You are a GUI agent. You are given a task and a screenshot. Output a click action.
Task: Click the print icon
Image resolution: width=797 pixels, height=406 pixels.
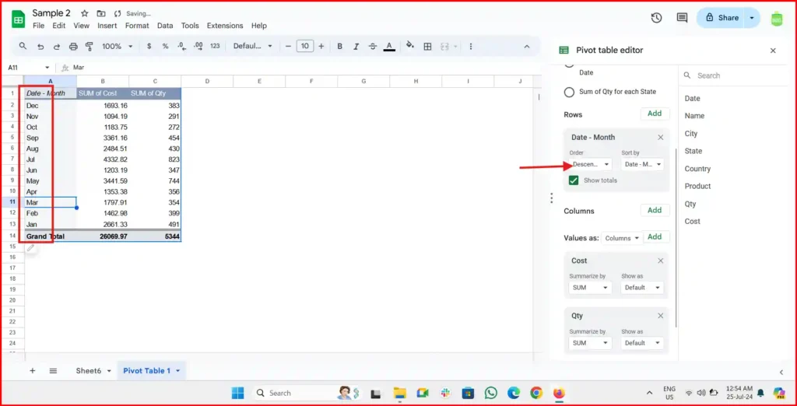point(73,46)
